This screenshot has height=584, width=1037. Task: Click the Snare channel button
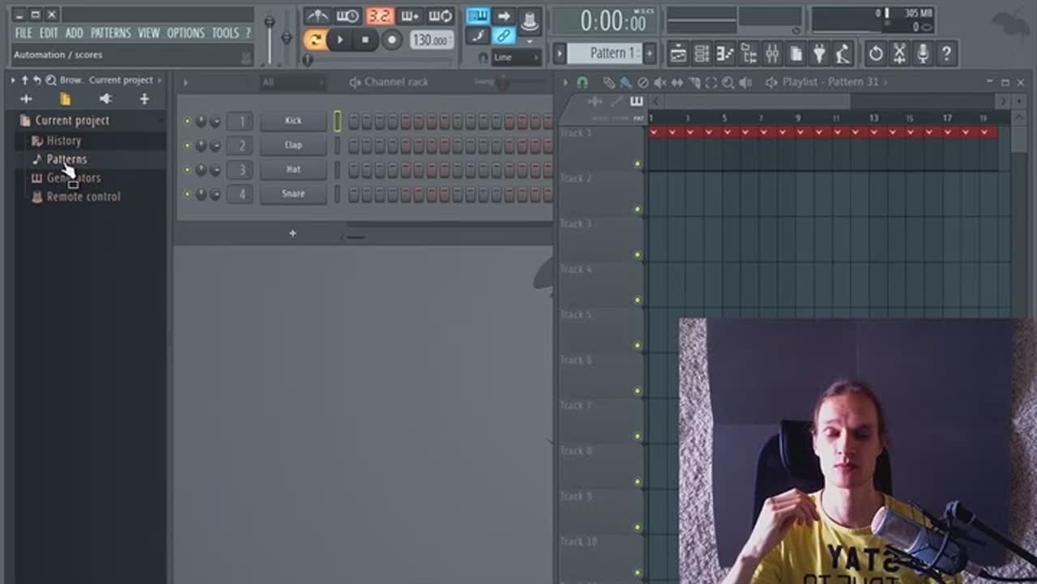coord(293,194)
